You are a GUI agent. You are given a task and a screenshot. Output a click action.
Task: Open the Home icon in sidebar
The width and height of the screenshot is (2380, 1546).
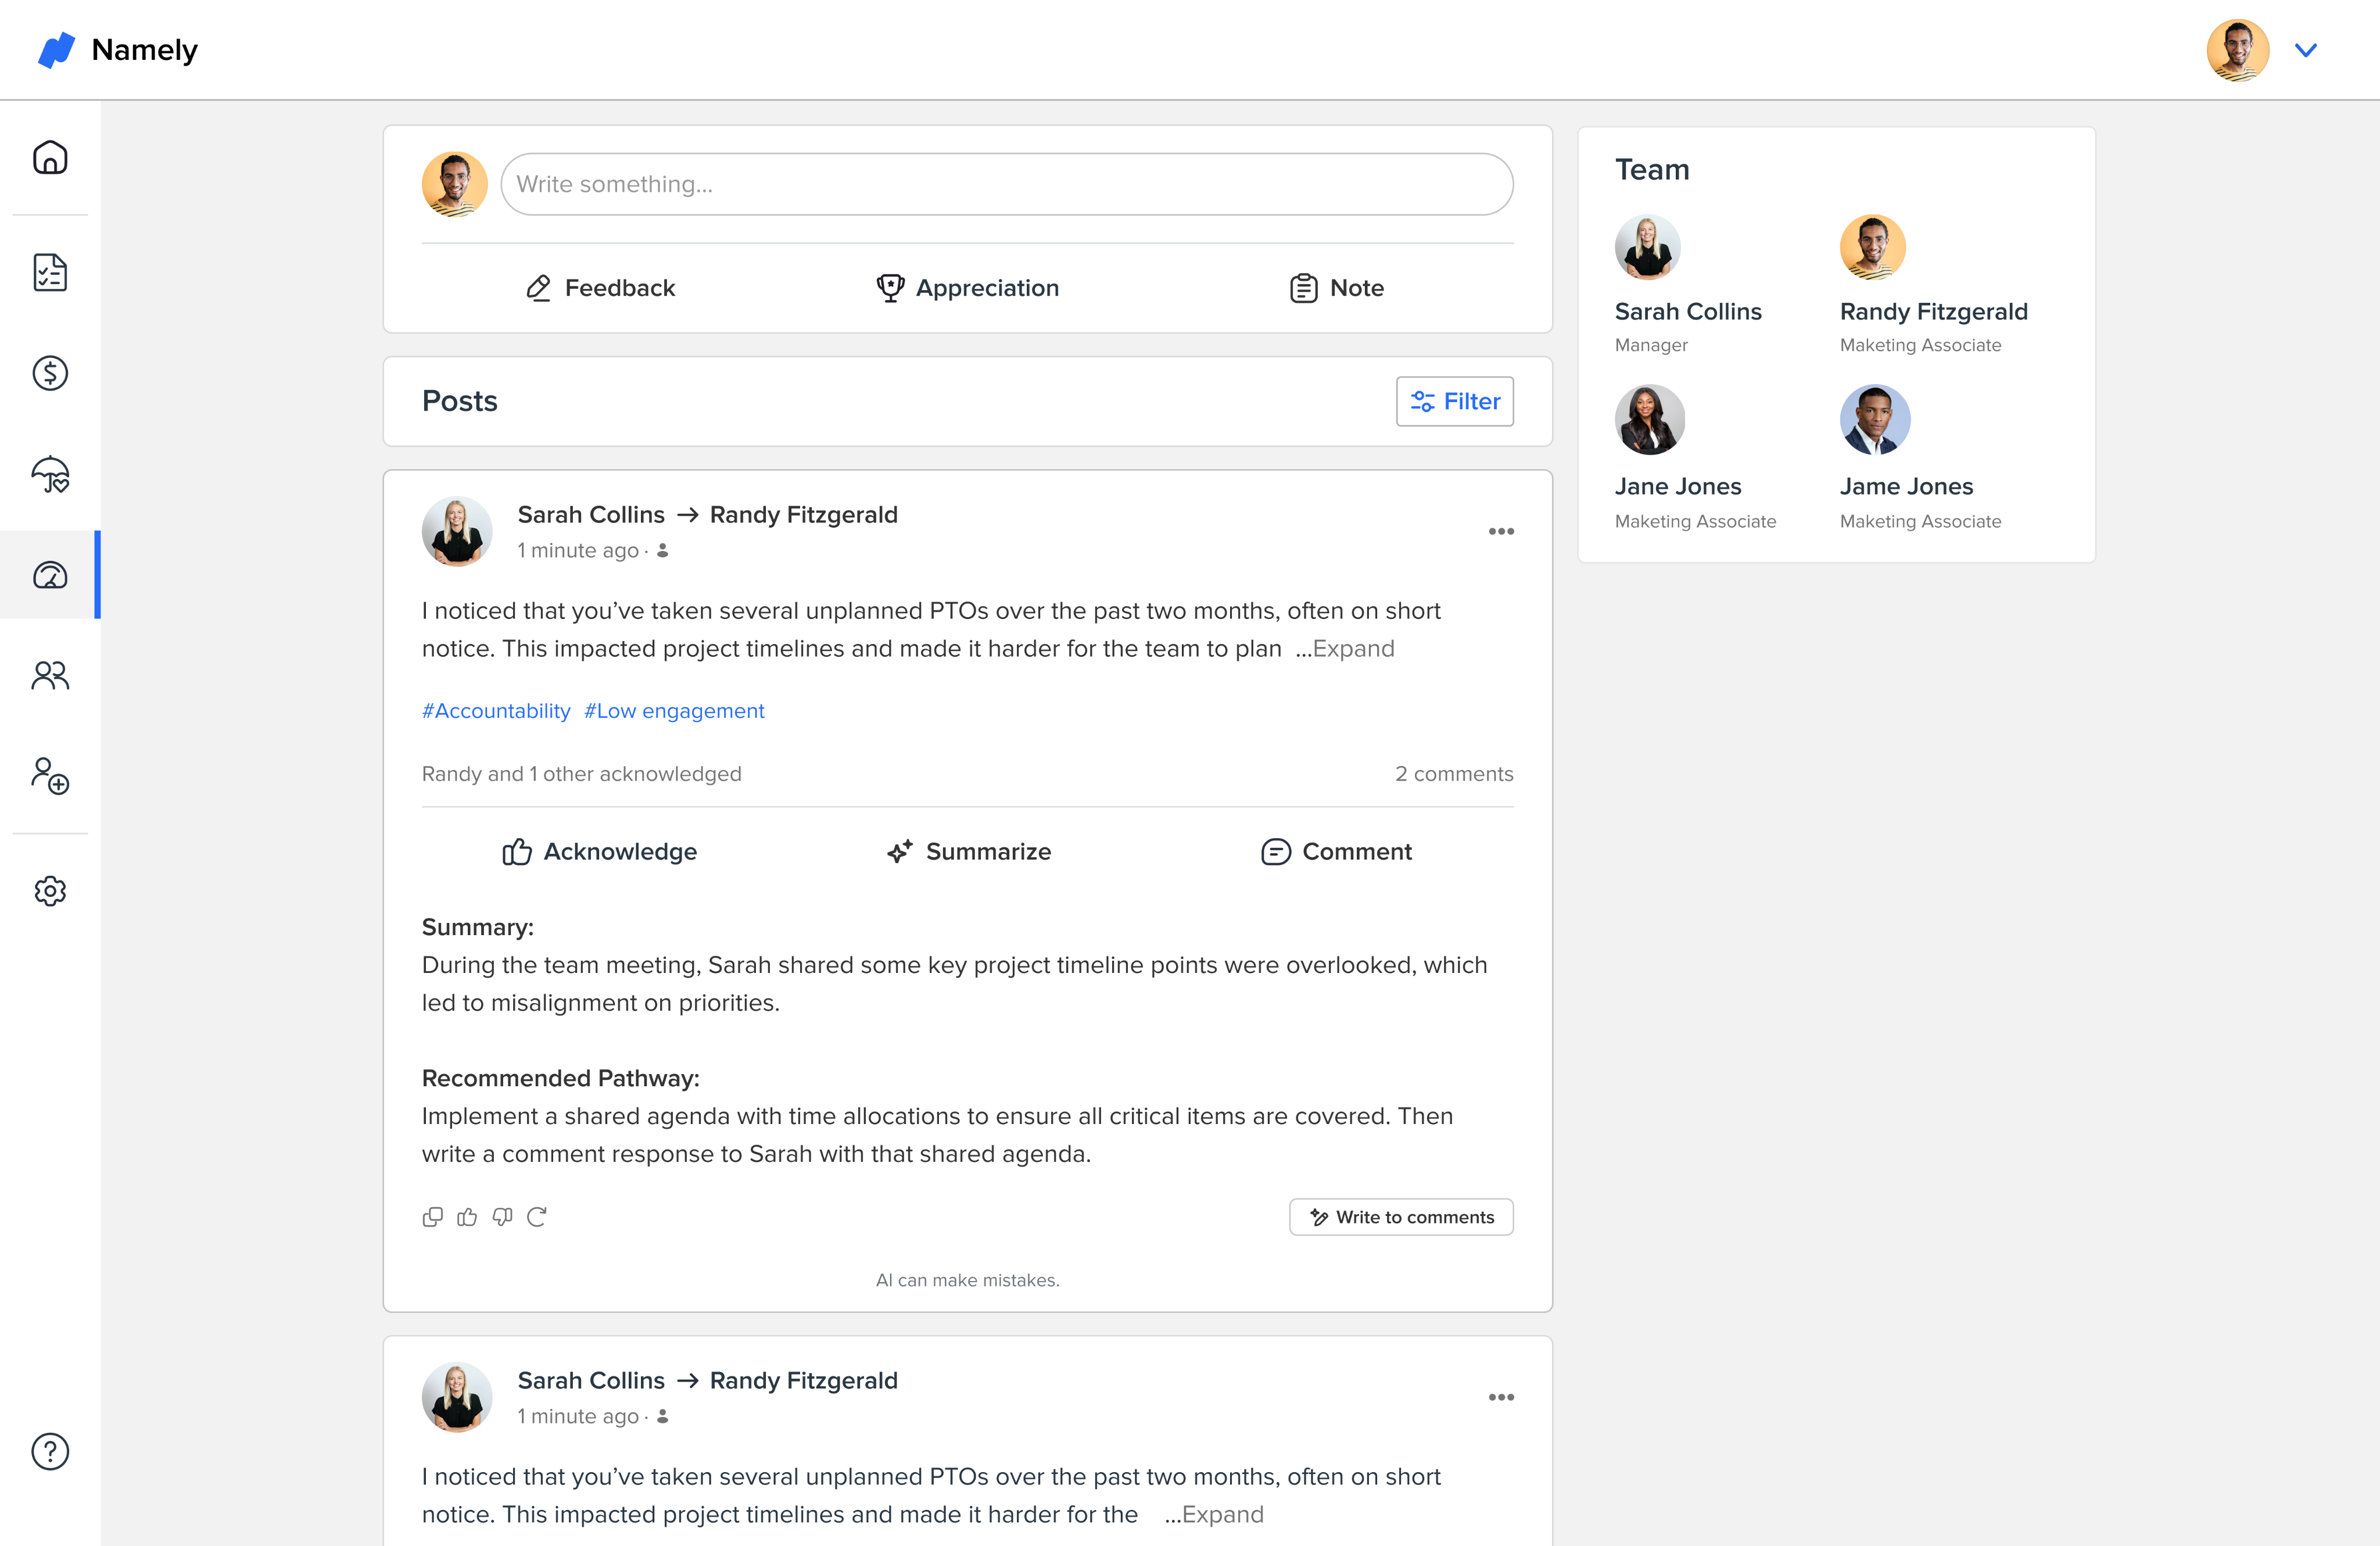click(50, 158)
